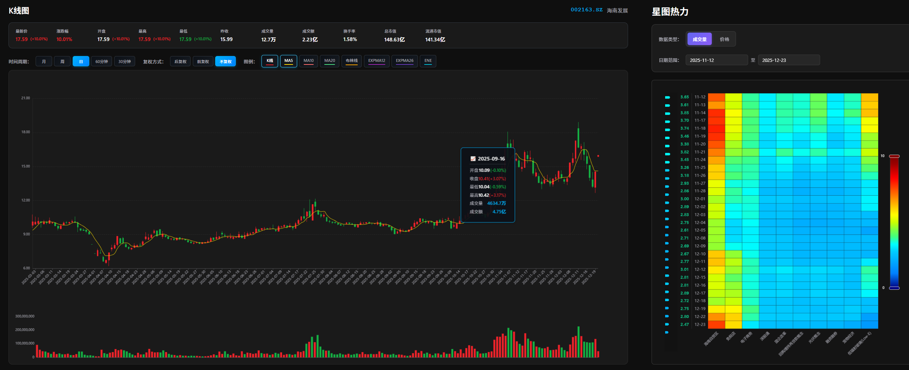Viewport: 909px width, 370px height.
Task: Show the 布林线 Bollinger bands
Action: pyautogui.click(x=351, y=61)
